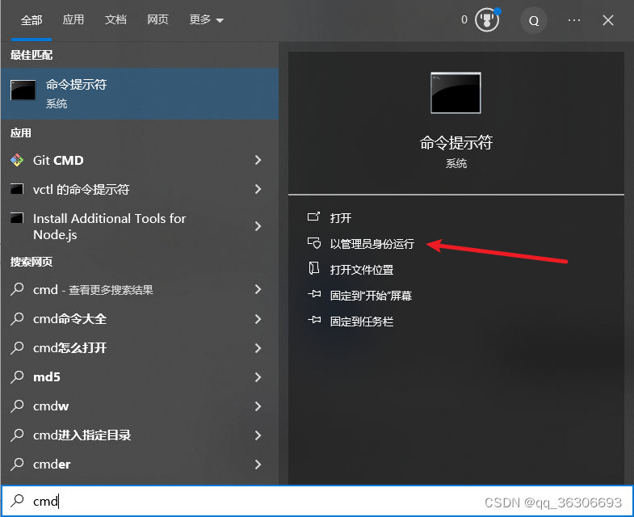Expand the cmd怎么打开 chevron
This screenshot has width=634, height=517.
(258, 348)
